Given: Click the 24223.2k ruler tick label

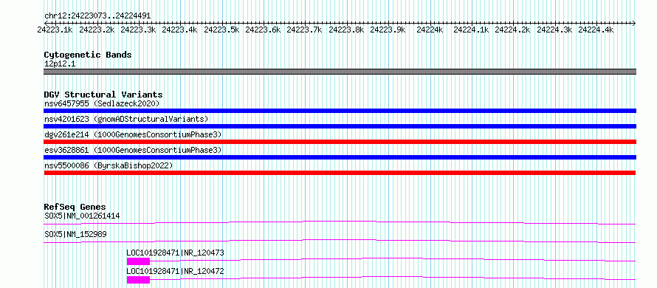Looking at the screenshot, I should 97,30.
